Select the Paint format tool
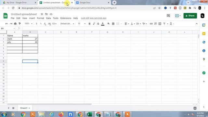Screen dimensions: 208x117 tap(19, 24)
